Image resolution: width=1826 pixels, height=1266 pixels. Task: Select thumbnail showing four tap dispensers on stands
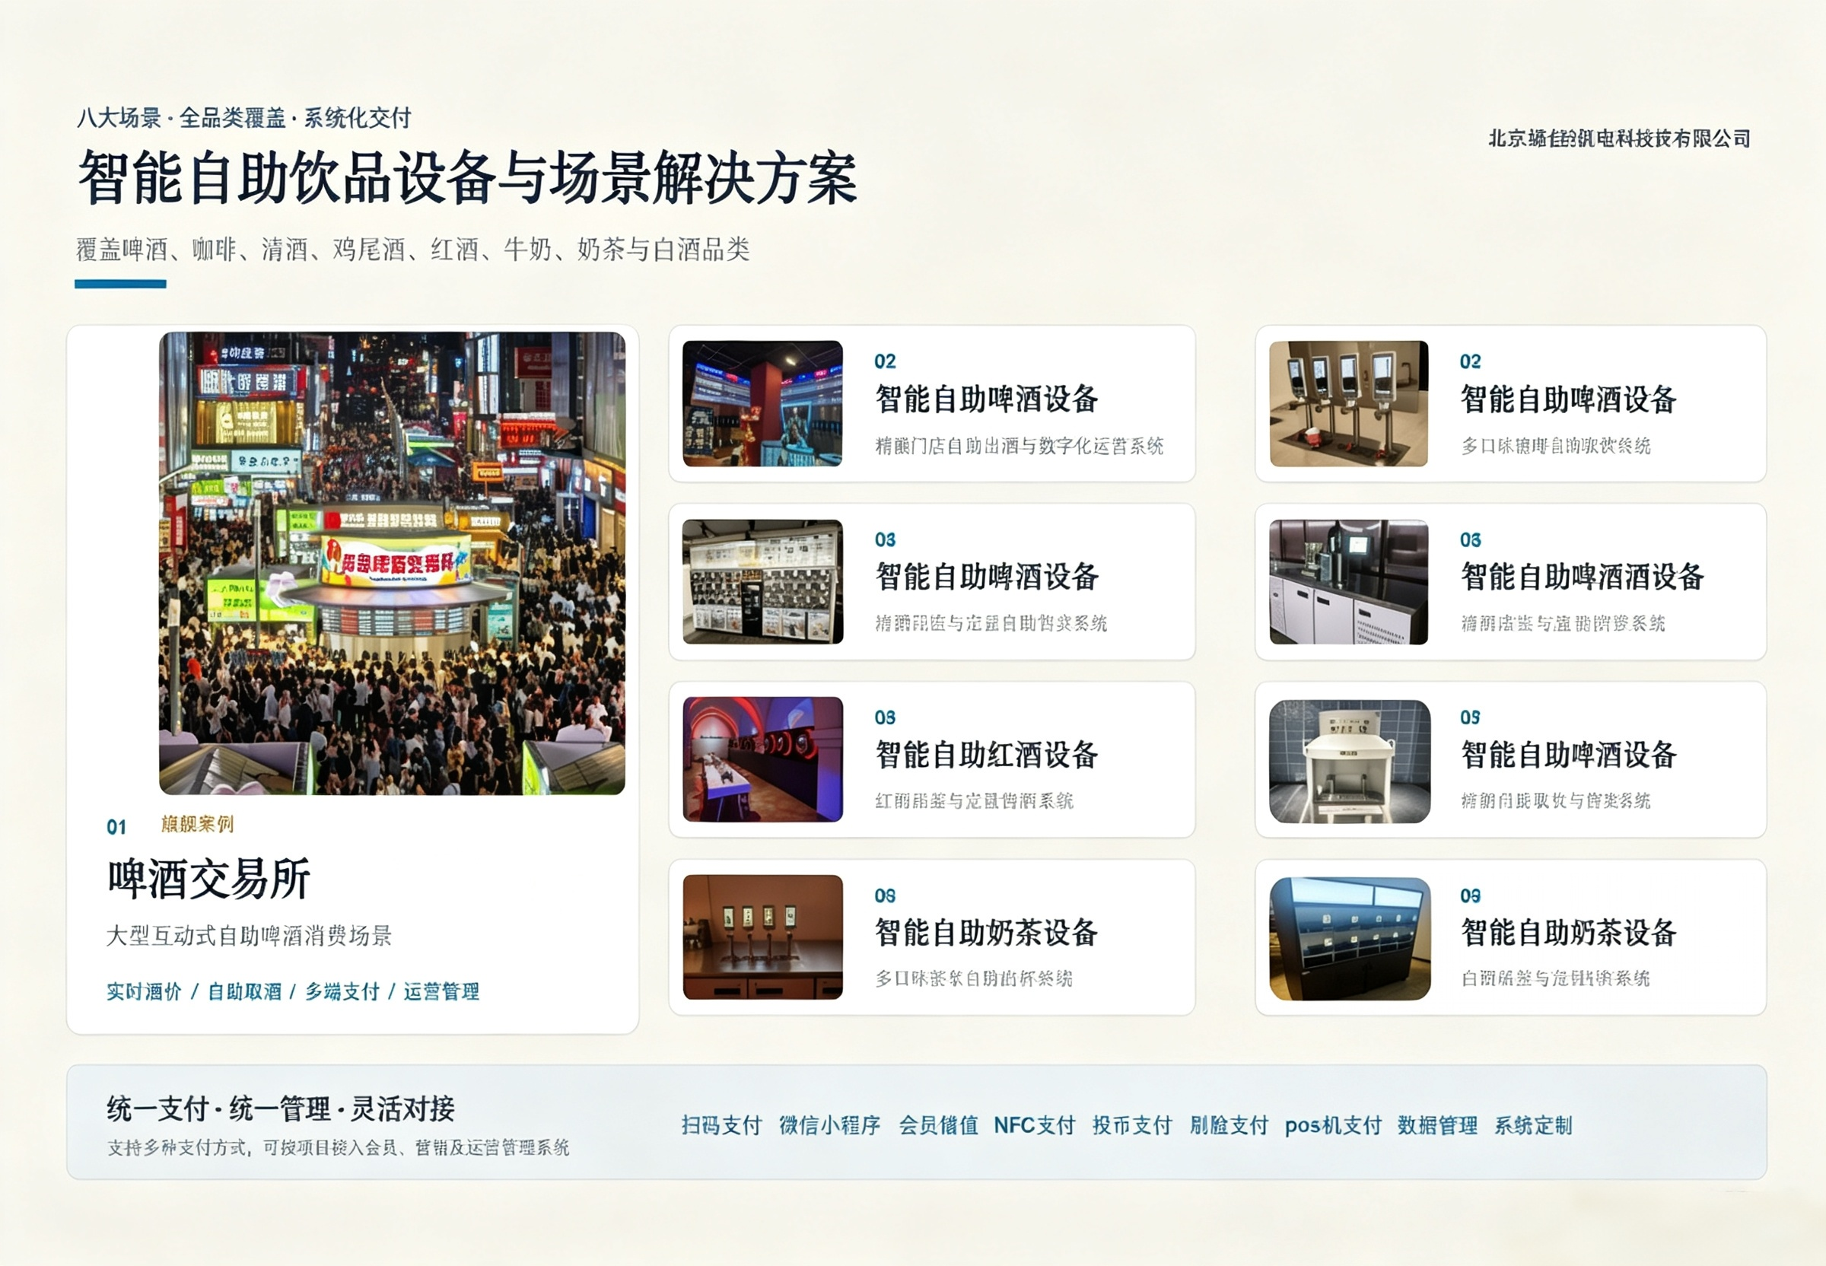coord(1348,403)
